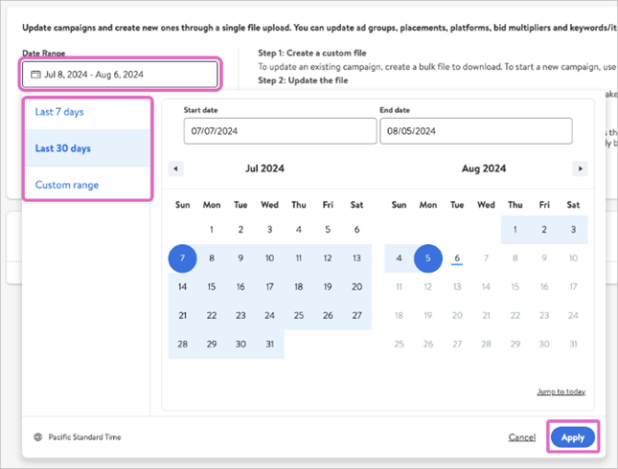Click the next month arrow
This screenshot has height=469, width=618.
click(x=580, y=168)
